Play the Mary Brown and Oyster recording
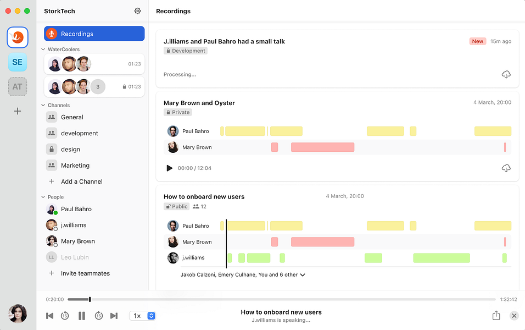Viewport: 525px width, 330px height. pyautogui.click(x=170, y=168)
